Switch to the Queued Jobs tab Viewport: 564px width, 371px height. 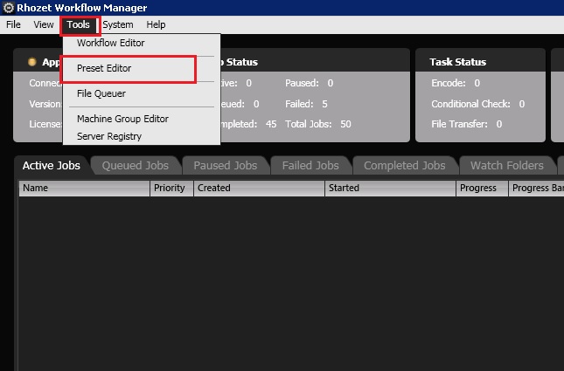(x=136, y=165)
